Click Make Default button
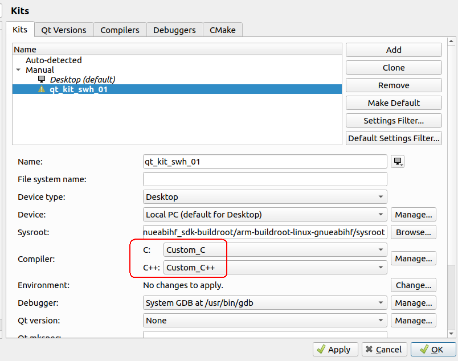This screenshot has width=458, height=361. pyautogui.click(x=394, y=103)
